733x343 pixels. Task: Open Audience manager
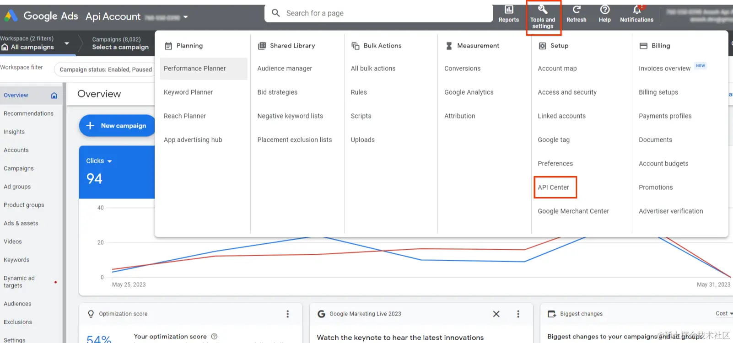[285, 69]
